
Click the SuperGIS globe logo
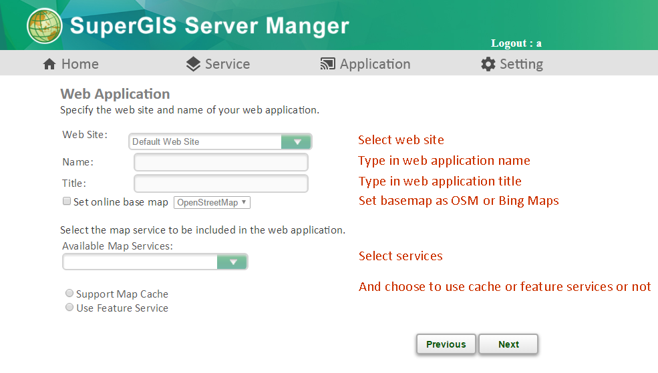pos(45,26)
